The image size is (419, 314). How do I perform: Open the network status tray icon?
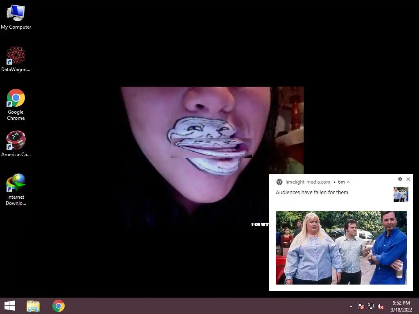pyautogui.click(x=371, y=306)
